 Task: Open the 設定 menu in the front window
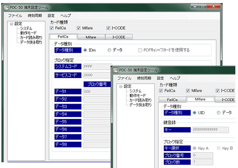click(160, 78)
